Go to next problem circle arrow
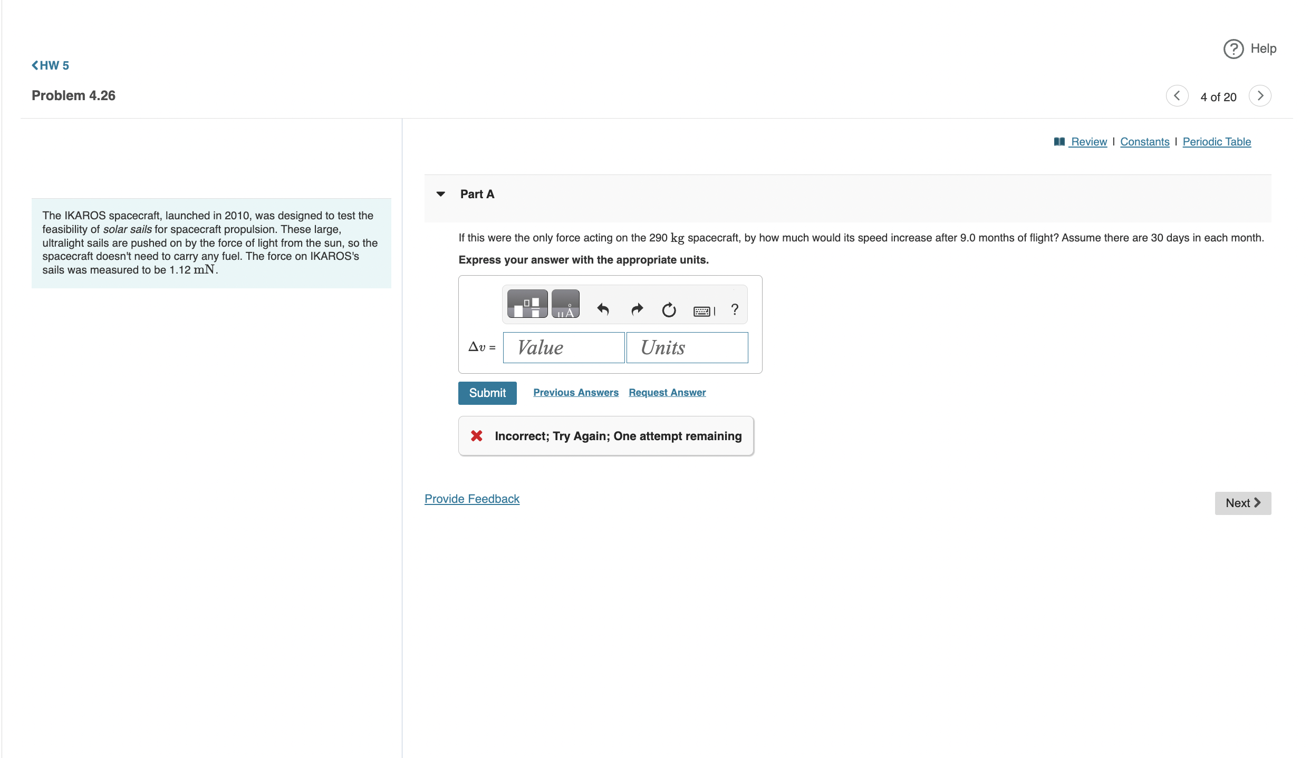Screen dimensions: 1310x758 point(1260,96)
